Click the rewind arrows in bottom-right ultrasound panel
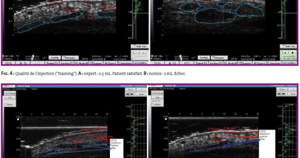The height and width of the screenshot is (158, 300). 279,94
